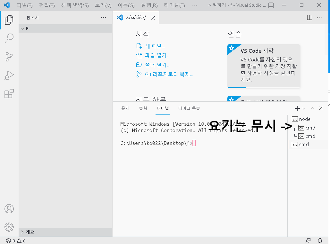Click the VS Code logo in title bar
This screenshot has height=244, width=330.
(6, 5)
